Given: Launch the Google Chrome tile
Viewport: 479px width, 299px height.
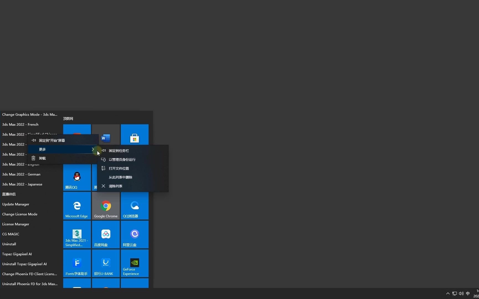Looking at the screenshot, I should point(106,206).
